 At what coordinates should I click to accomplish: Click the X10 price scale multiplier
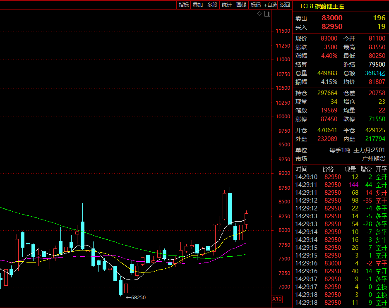coord(277,299)
